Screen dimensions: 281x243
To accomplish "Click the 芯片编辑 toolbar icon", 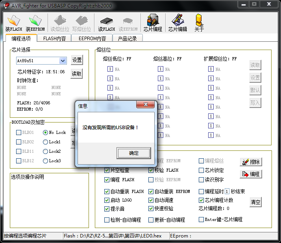I will coord(177,23).
